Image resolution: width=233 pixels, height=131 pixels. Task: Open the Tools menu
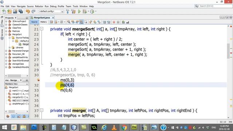pos(75,7)
